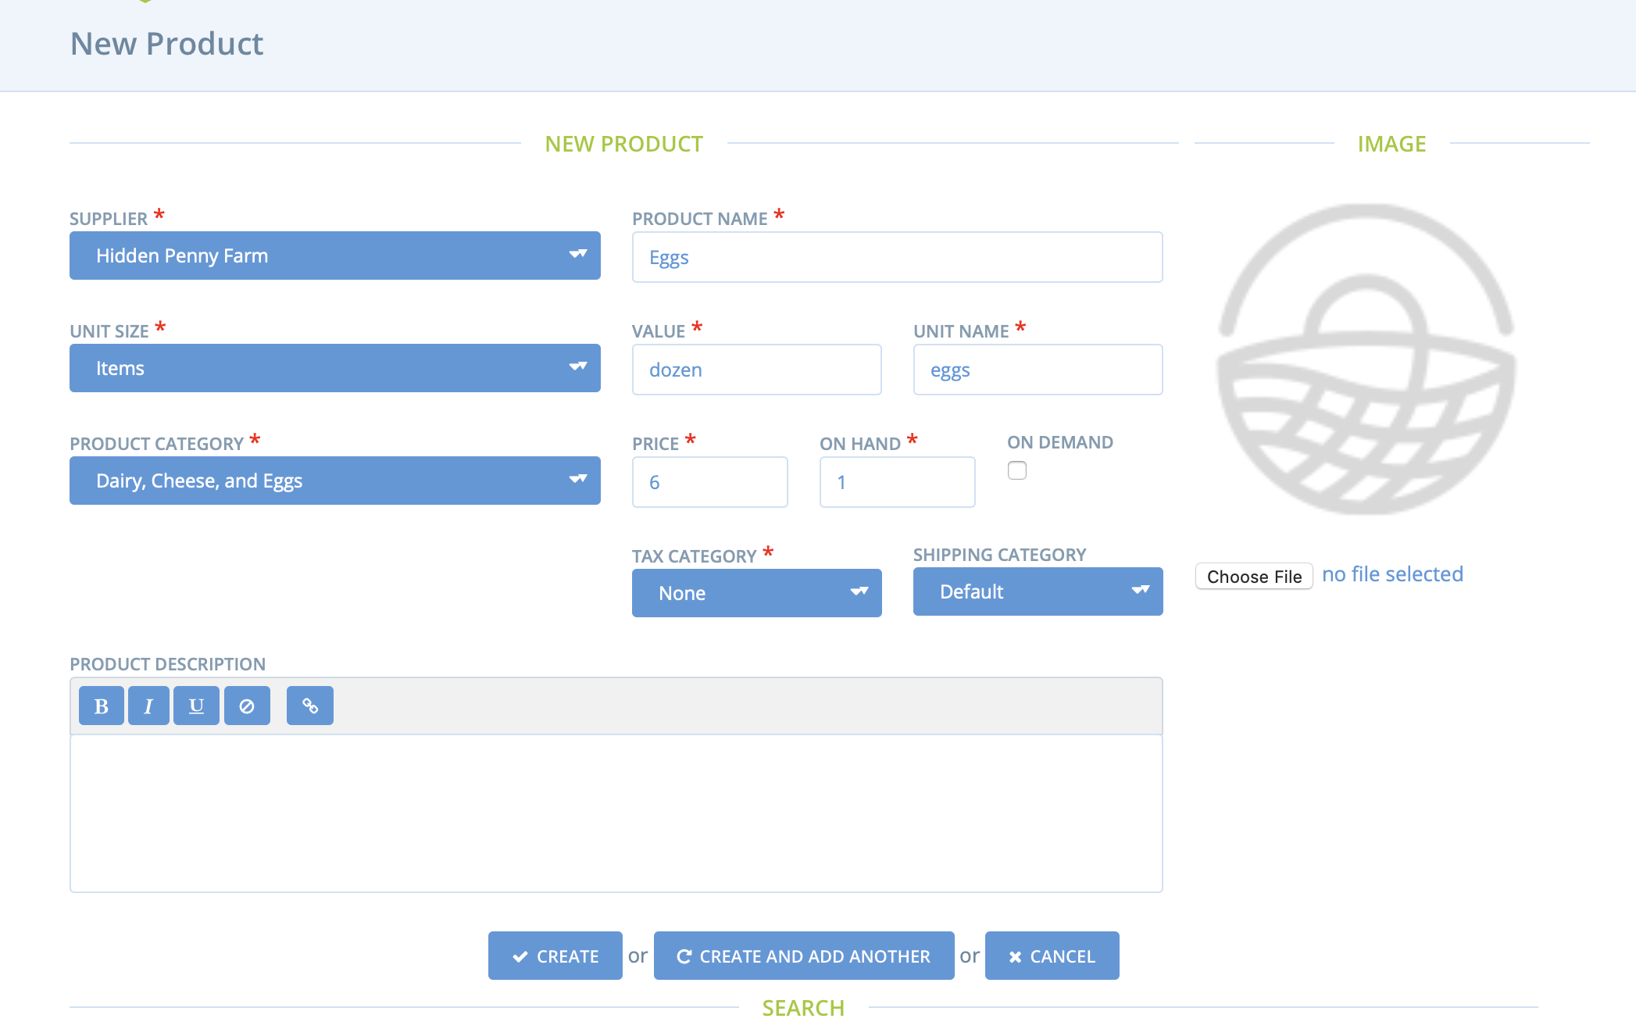The height and width of the screenshot is (1022, 1636).
Task: Open the Supplier dropdown
Action: (x=334, y=256)
